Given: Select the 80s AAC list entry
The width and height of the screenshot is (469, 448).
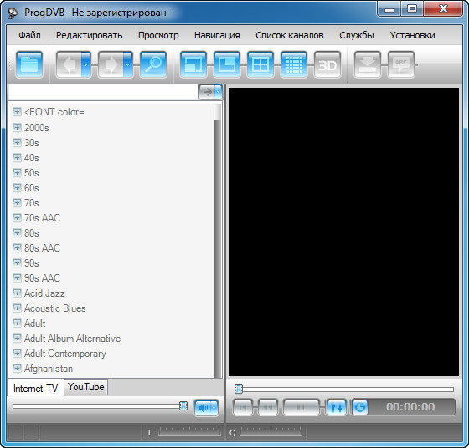Looking at the screenshot, I should [x=42, y=248].
